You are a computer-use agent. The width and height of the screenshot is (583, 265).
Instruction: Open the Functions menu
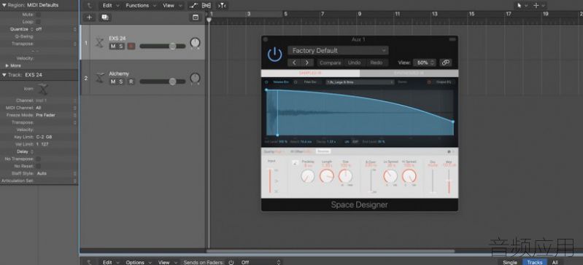click(x=140, y=6)
